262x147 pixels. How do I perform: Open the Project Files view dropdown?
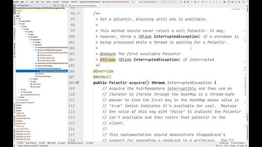(x=24, y=5)
